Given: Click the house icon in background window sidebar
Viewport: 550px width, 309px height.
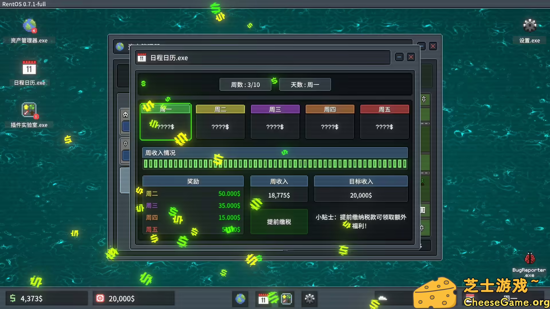Looking at the screenshot, I should (125, 115).
